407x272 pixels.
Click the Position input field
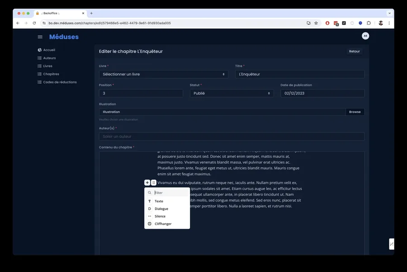click(x=141, y=93)
